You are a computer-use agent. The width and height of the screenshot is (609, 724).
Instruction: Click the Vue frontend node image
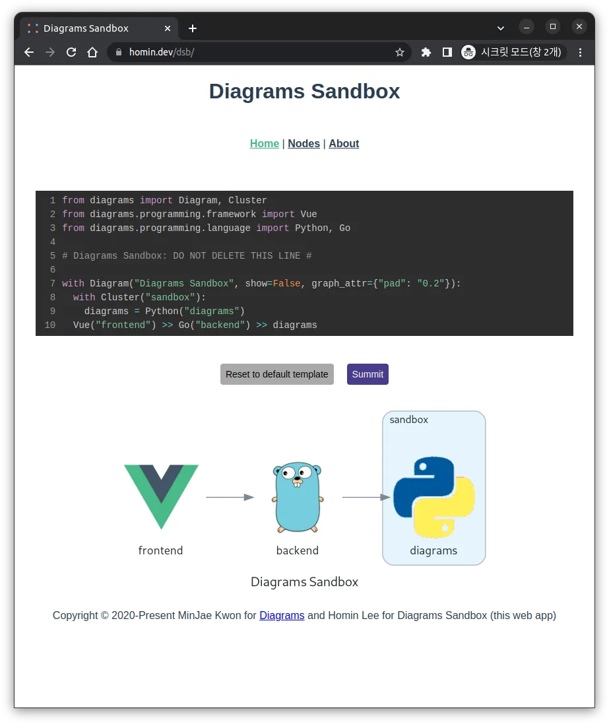161,497
